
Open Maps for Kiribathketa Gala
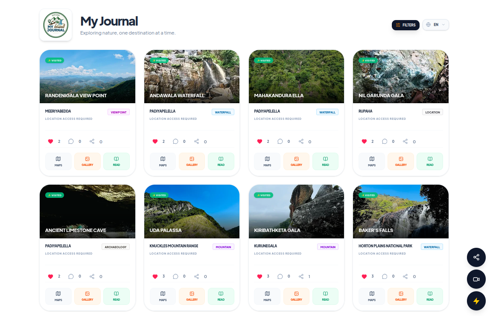[267, 296]
